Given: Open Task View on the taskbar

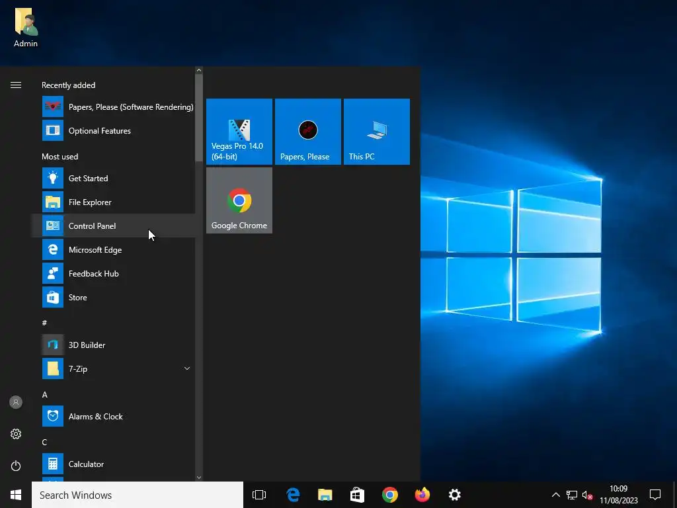Looking at the screenshot, I should (259, 495).
